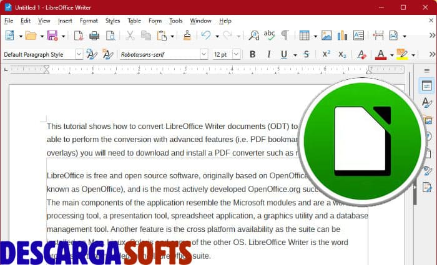437x265 pixels.
Task: Open Find and Replace icon
Action: [254, 36]
